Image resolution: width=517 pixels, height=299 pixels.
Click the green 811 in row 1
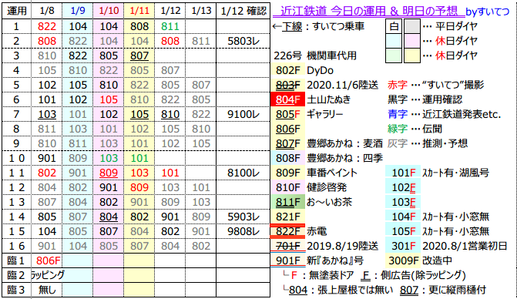(x=170, y=26)
